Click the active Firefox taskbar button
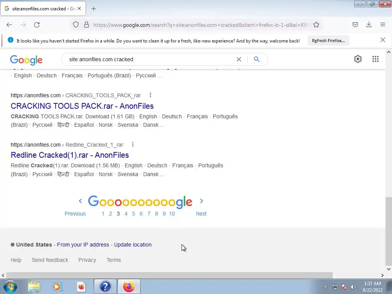 pos(129,286)
